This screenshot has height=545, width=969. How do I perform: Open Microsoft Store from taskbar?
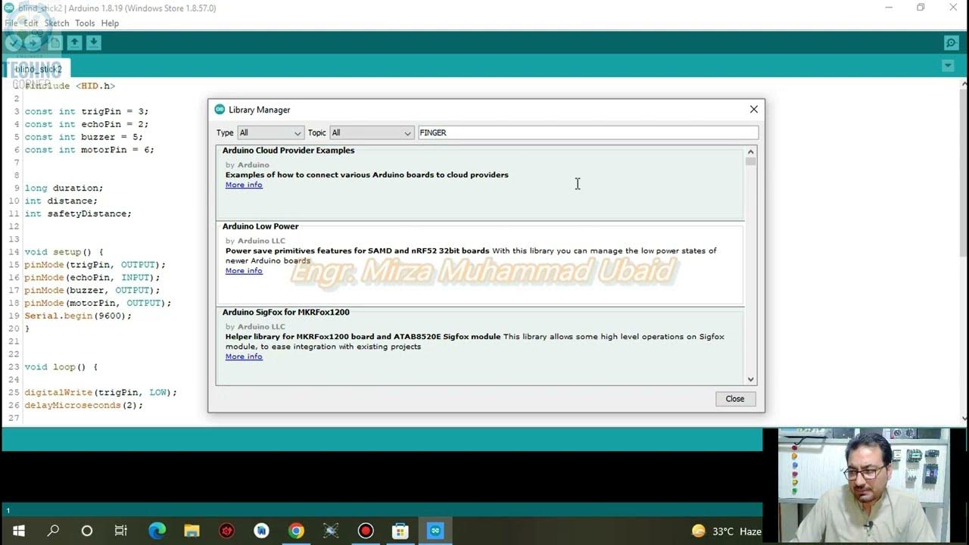pyautogui.click(x=400, y=531)
